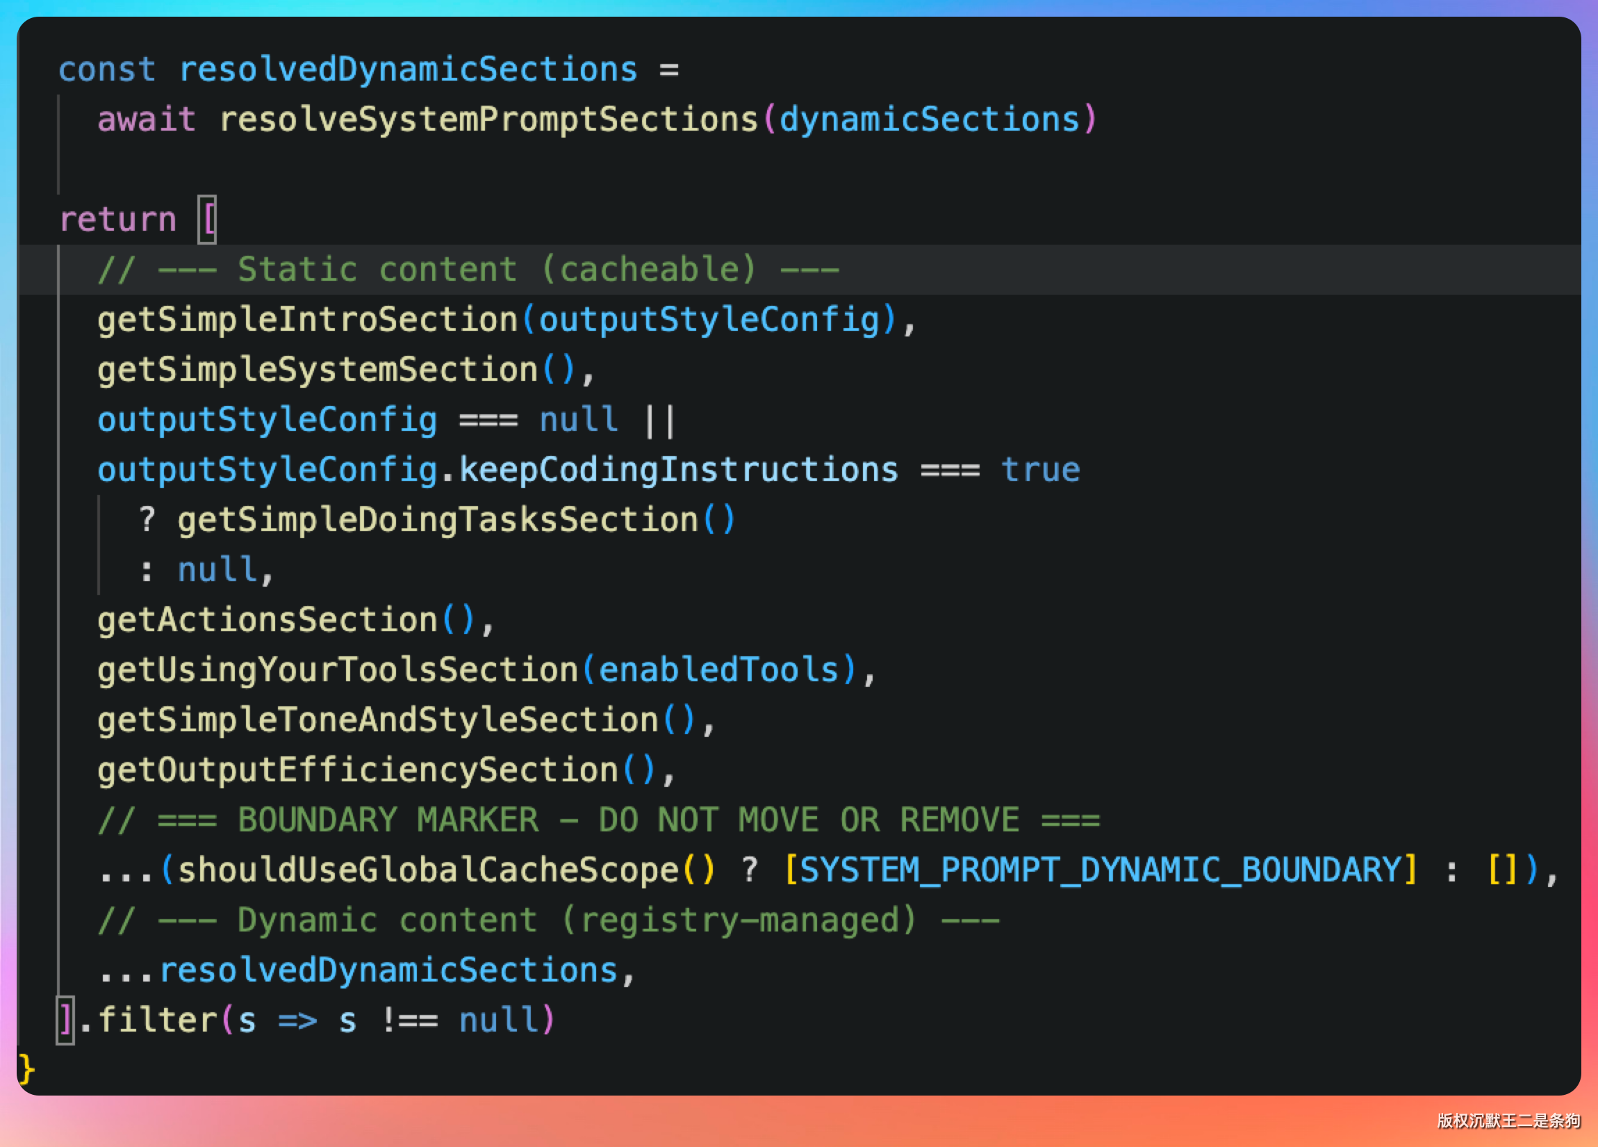
Task: Click shouldUseGlobalCacheScope function call
Action: [x=428, y=870]
